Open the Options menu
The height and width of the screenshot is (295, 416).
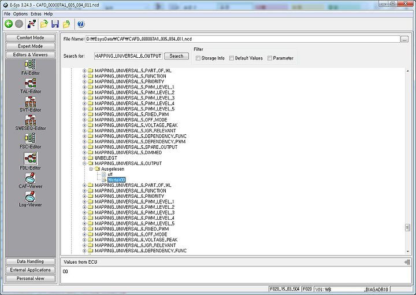[20, 14]
